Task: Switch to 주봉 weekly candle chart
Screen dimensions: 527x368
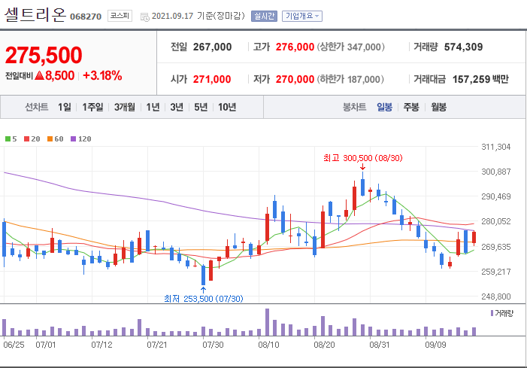Action: point(411,107)
